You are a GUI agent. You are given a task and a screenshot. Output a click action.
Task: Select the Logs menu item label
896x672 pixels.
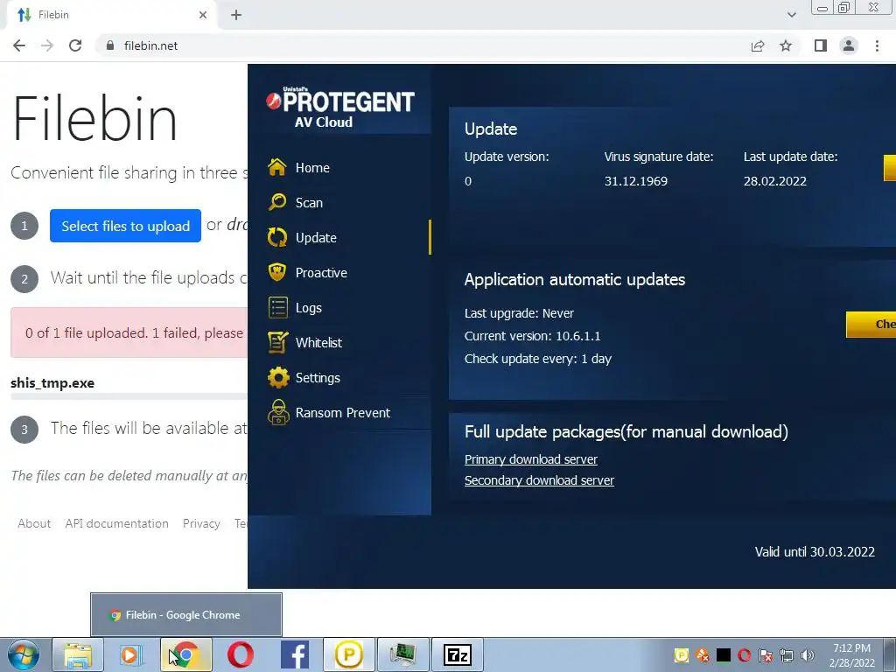pyautogui.click(x=309, y=308)
